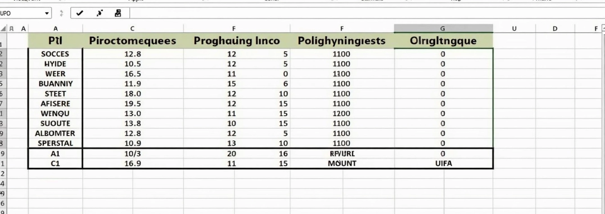Click the 16.9 value cell
The width and height of the screenshot is (605, 214).
(x=133, y=163)
